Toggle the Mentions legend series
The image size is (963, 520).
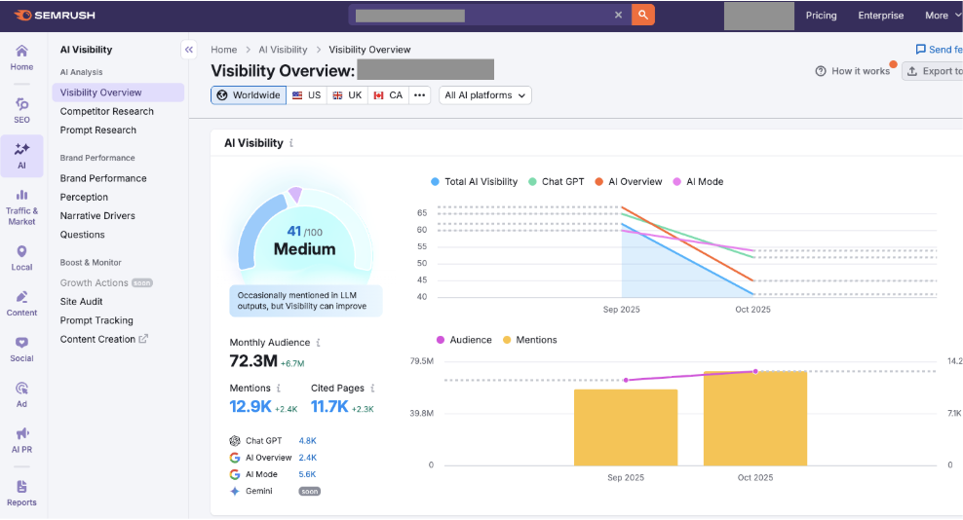529,340
